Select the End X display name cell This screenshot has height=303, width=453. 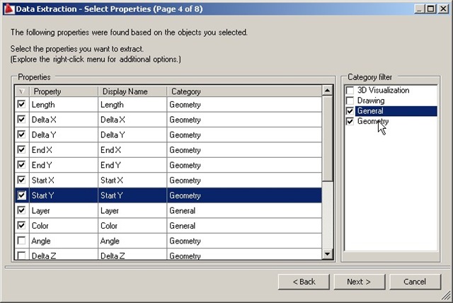tap(132, 150)
